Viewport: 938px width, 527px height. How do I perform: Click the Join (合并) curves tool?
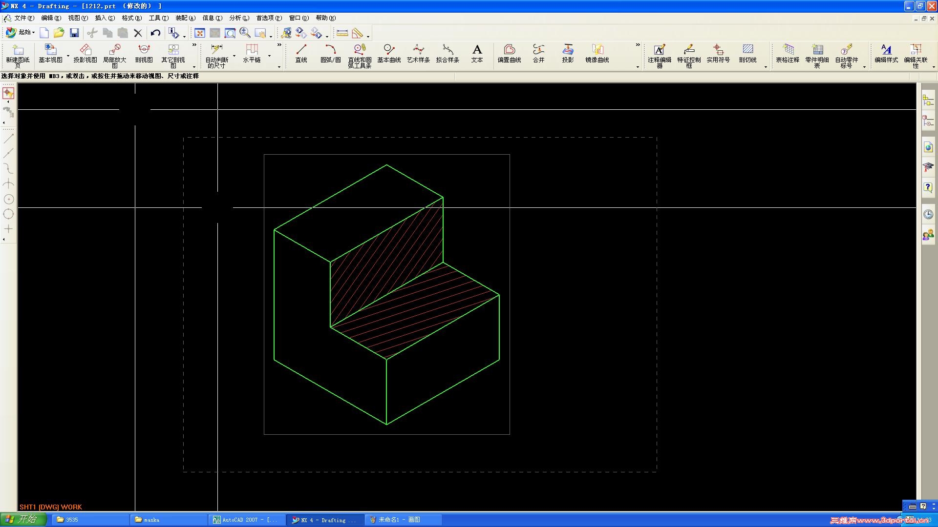[538, 53]
